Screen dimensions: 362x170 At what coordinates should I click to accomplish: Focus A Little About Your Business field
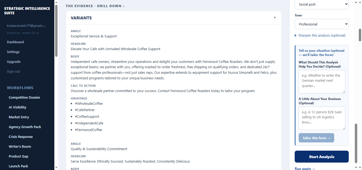point(322,118)
